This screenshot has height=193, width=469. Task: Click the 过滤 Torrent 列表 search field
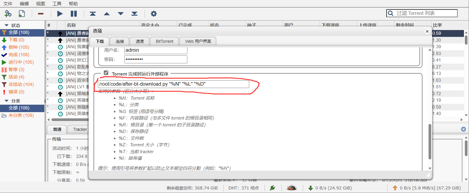pos(425,13)
